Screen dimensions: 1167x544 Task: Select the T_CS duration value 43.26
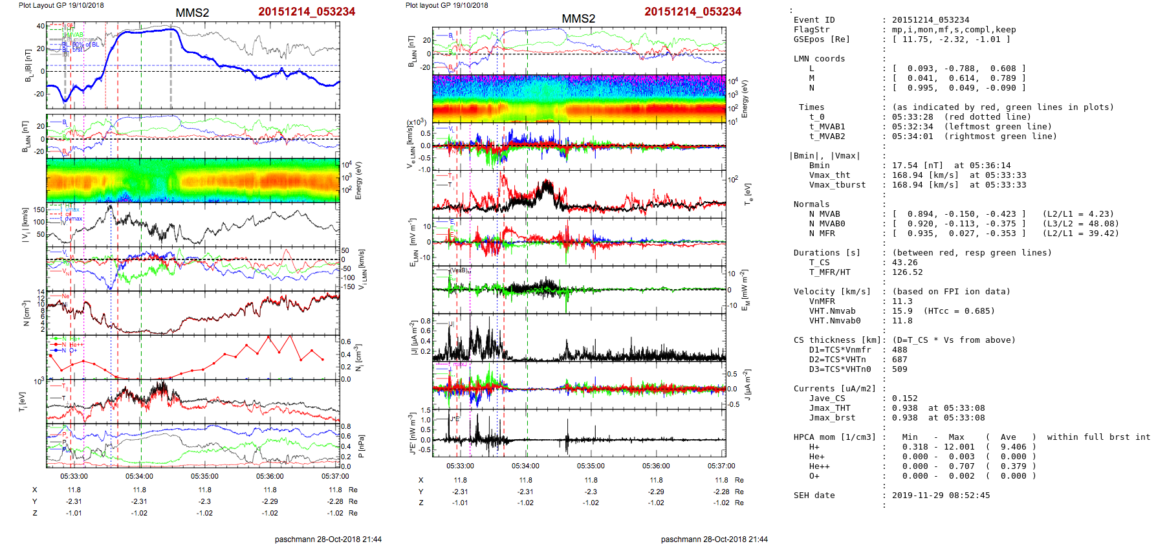(904, 263)
